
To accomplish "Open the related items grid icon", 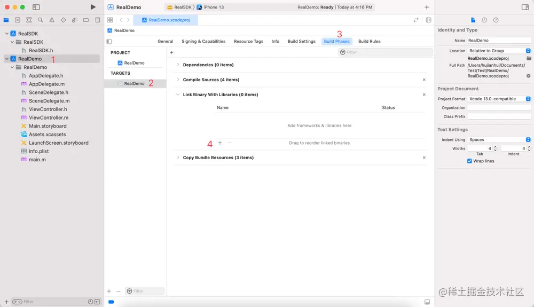I will pyautogui.click(x=110, y=20).
